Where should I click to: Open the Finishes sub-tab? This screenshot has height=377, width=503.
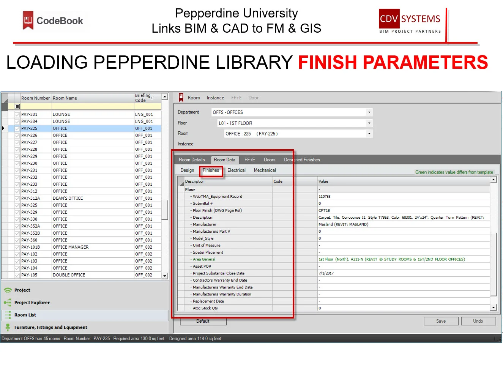point(211,170)
